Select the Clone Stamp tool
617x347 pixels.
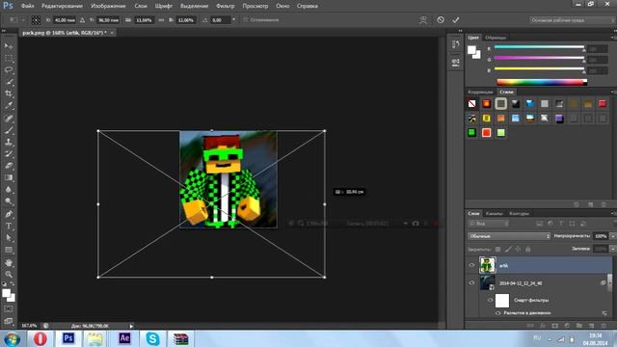(9, 142)
